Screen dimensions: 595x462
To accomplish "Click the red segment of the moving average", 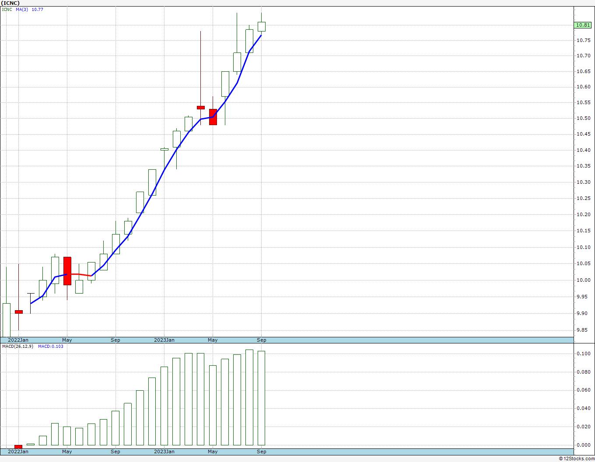I will [x=79, y=274].
